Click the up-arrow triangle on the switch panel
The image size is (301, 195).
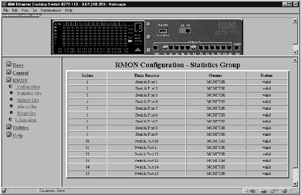pyautogui.click(x=138, y=49)
